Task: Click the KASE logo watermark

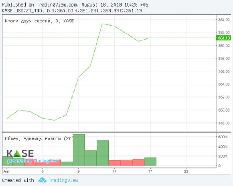Action: point(20,153)
